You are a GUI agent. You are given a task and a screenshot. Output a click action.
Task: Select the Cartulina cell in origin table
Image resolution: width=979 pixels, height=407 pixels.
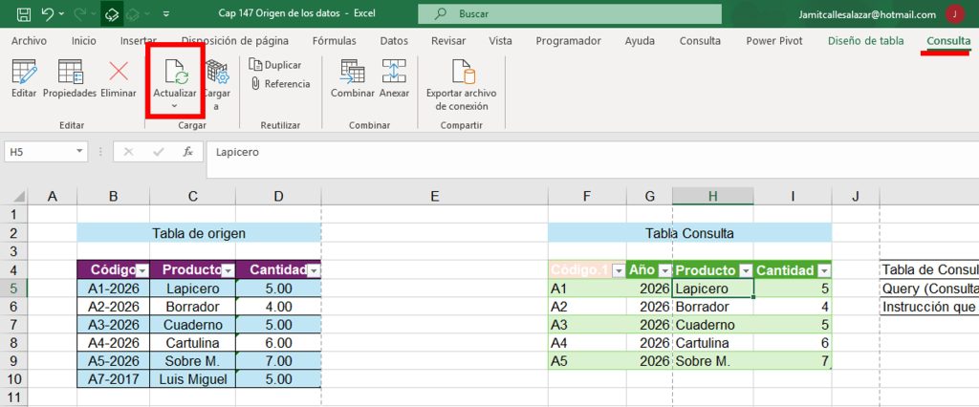192,343
